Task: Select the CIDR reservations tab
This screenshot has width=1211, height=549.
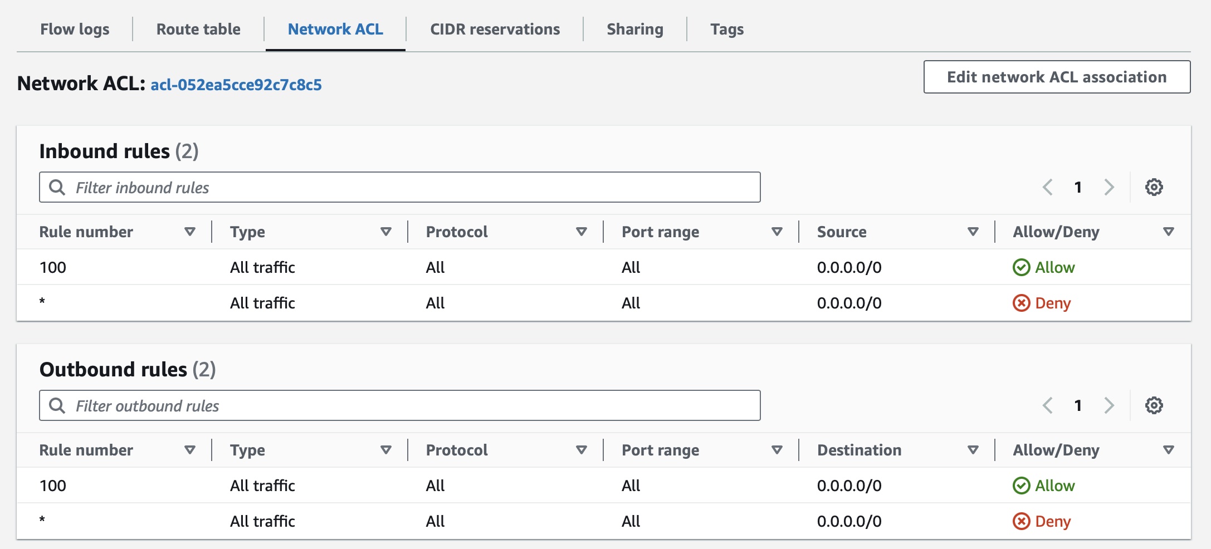Action: (495, 29)
